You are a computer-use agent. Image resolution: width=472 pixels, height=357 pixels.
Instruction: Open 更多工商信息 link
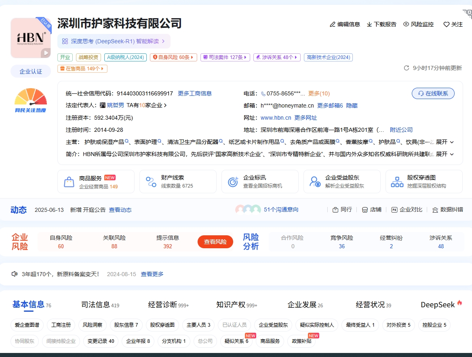click(x=195, y=93)
